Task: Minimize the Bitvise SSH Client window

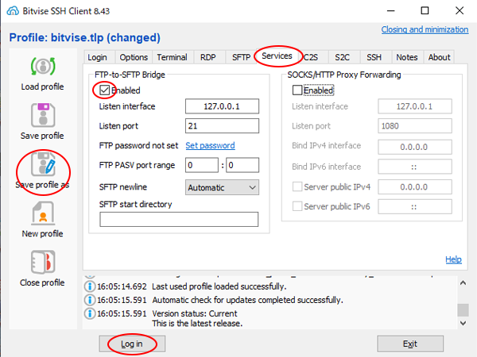Action: pyautogui.click(x=390, y=11)
